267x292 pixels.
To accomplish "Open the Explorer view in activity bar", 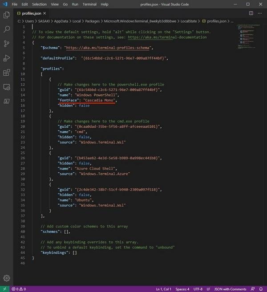I will 7,15.
